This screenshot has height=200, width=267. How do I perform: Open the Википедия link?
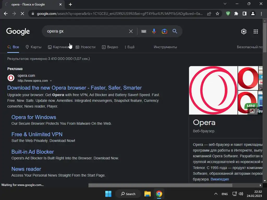(x=220, y=179)
